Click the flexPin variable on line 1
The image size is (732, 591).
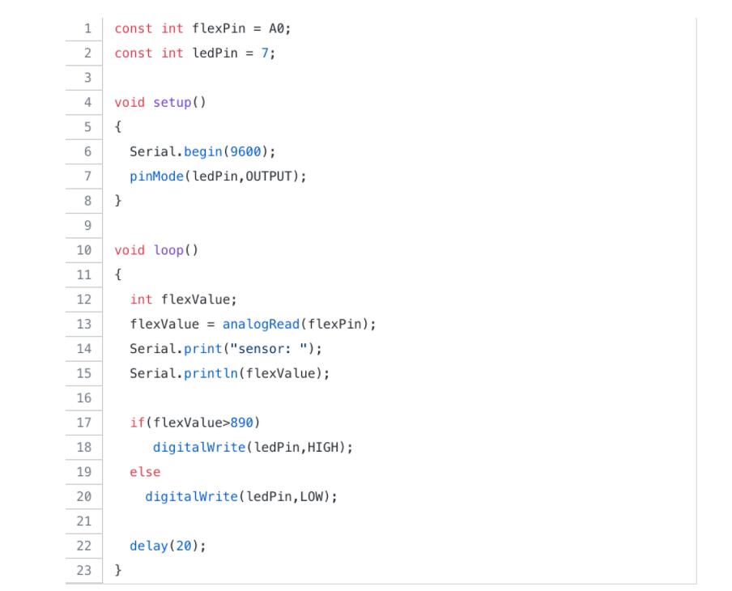[219, 28]
